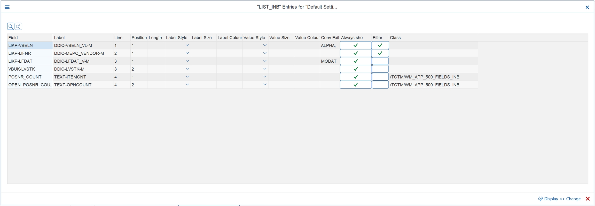This screenshot has height=206, width=595.
Task: Toggle Always show checkbox for LIKP-VBELN
Action: pos(356,45)
